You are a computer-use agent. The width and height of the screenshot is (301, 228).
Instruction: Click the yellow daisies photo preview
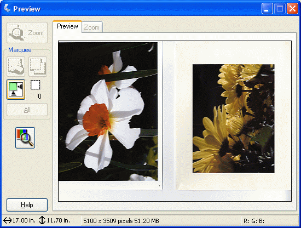click(234, 118)
